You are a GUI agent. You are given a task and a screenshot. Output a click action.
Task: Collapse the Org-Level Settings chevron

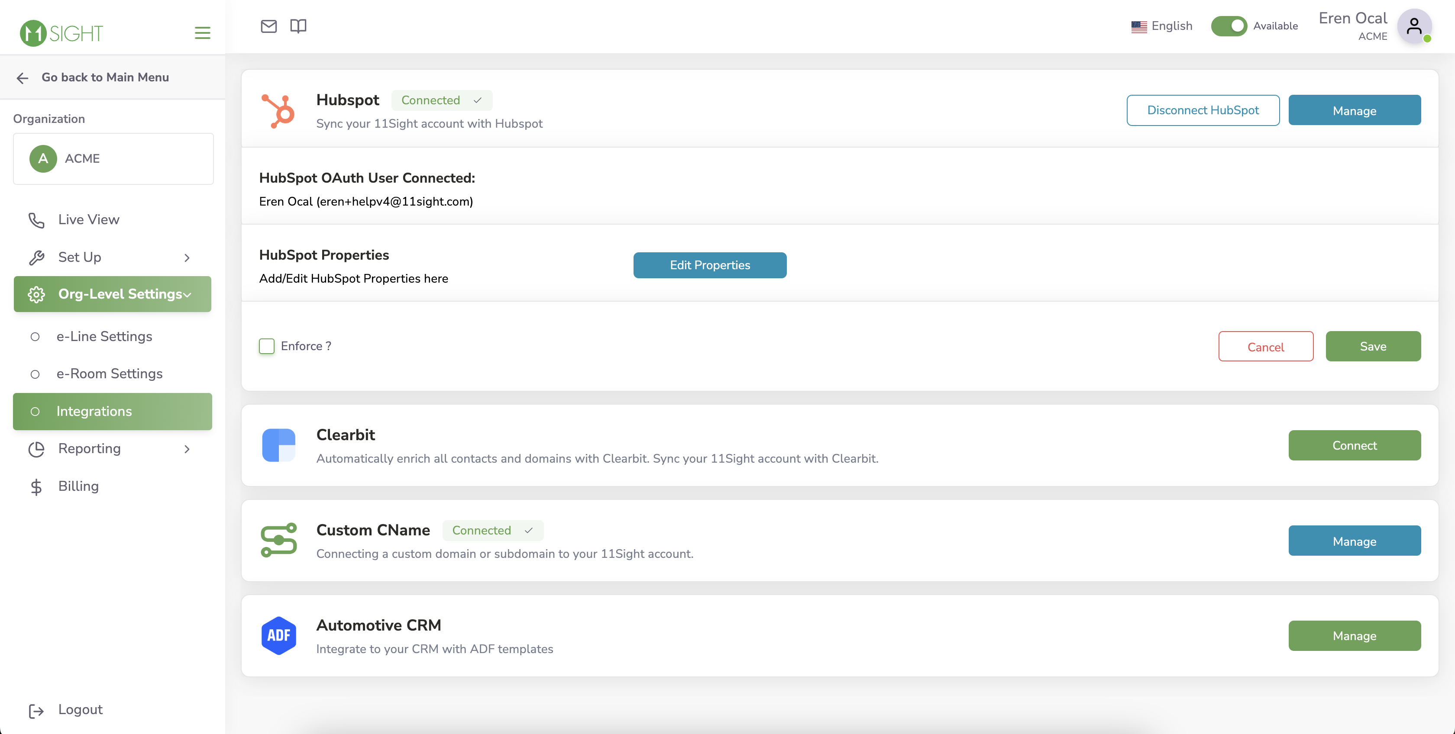point(188,295)
